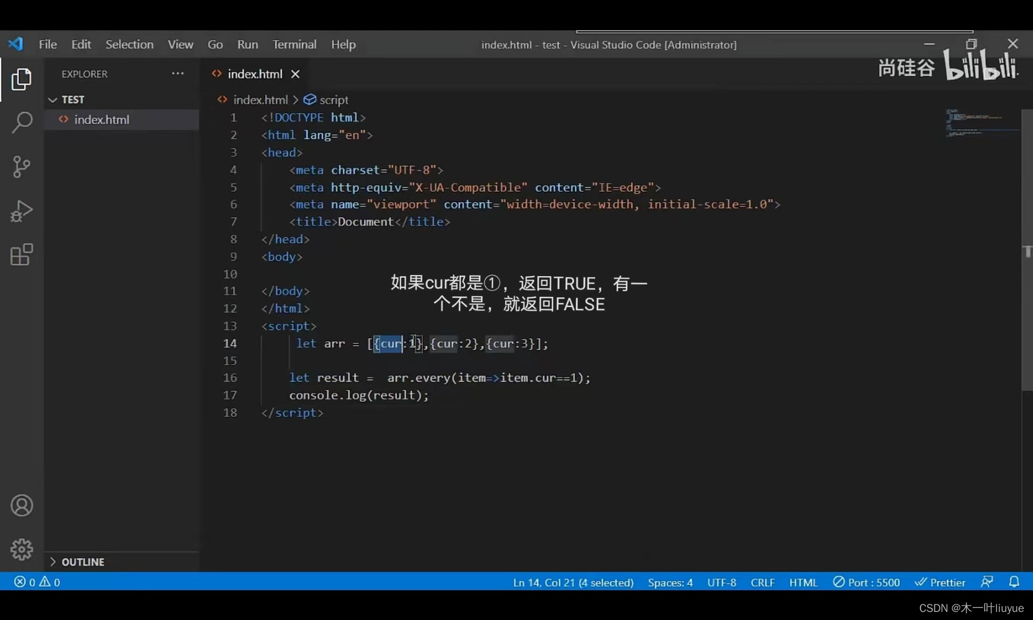Image resolution: width=1033 pixels, height=620 pixels.
Task: Change UTF-8 encoding in status bar
Action: [721, 582]
